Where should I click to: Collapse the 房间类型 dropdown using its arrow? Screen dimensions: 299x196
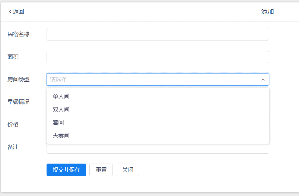click(x=263, y=80)
